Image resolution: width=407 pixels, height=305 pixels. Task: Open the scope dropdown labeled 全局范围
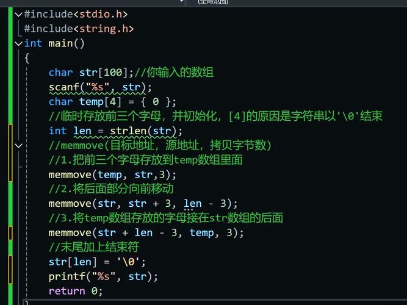click(x=213, y=2)
